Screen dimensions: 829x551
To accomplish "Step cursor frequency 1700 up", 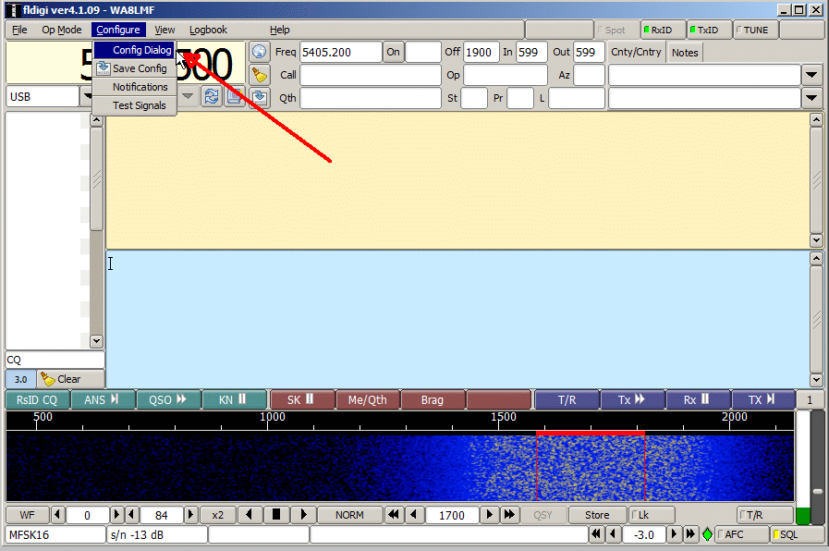I will tap(490, 515).
